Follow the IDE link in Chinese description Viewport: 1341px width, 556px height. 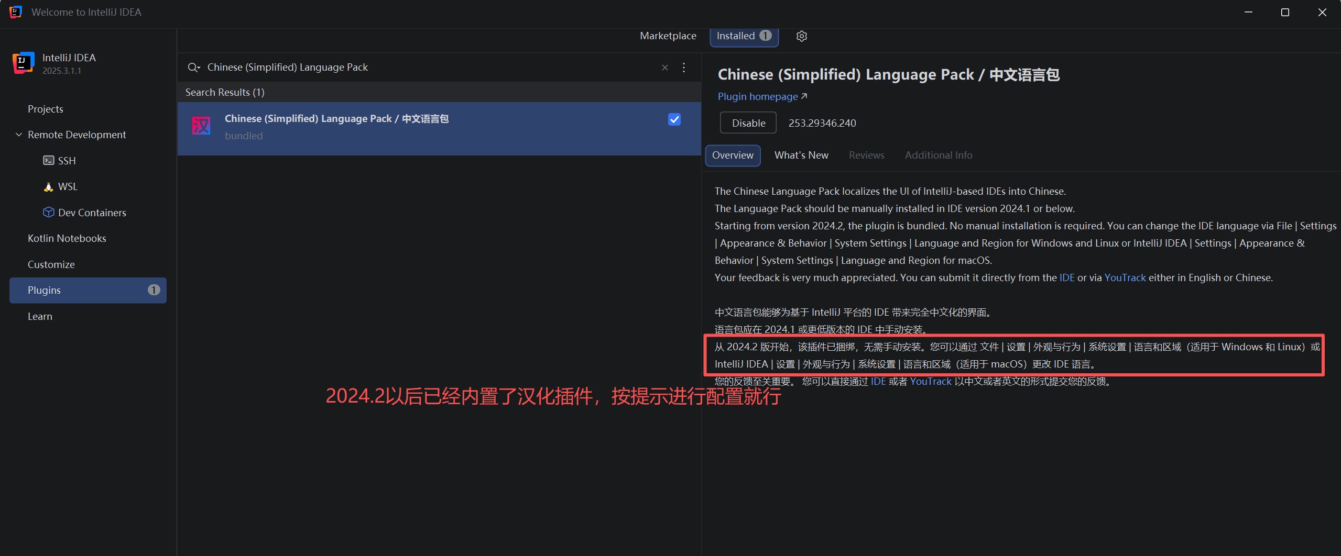(878, 382)
